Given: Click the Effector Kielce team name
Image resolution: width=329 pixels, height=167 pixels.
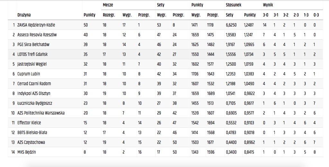Looking at the screenshot, I should tap(29, 123).
